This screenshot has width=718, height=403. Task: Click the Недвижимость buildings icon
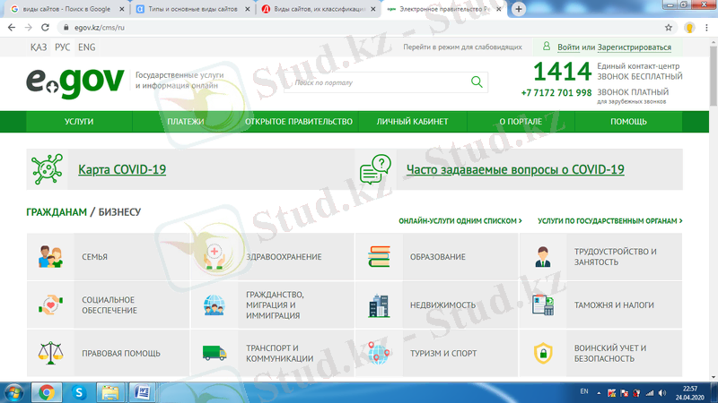tap(379, 305)
